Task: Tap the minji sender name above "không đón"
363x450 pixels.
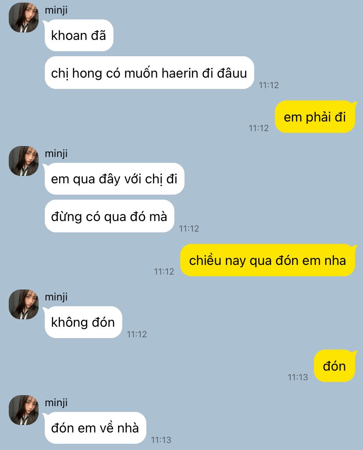Action: (x=56, y=297)
